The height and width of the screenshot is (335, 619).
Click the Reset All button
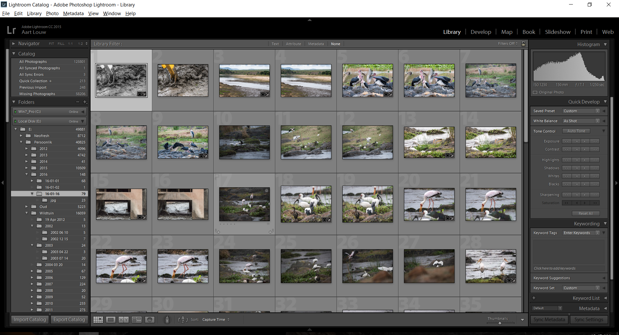[x=586, y=213]
